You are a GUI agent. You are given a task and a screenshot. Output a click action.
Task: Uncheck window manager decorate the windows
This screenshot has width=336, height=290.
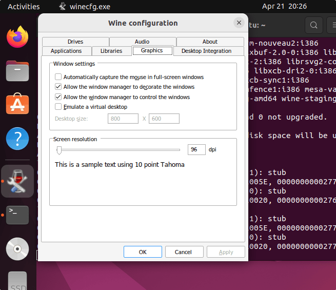58,87
